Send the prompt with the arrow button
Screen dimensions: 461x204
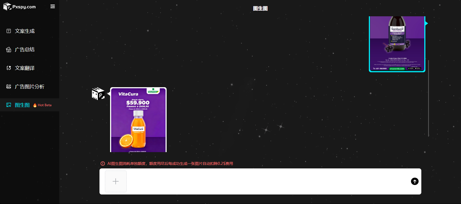click(x=415, y=181)
